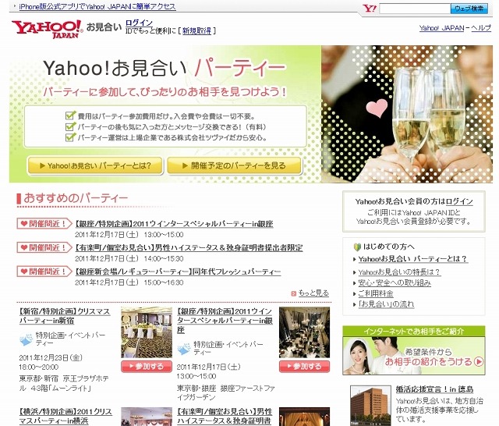The image size is (499, 426).
Task: Open 【新宿/特別企画】クリスマスパーティーin新宿 card title
Action: 65,316
